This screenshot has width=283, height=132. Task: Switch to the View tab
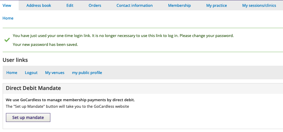7,5
